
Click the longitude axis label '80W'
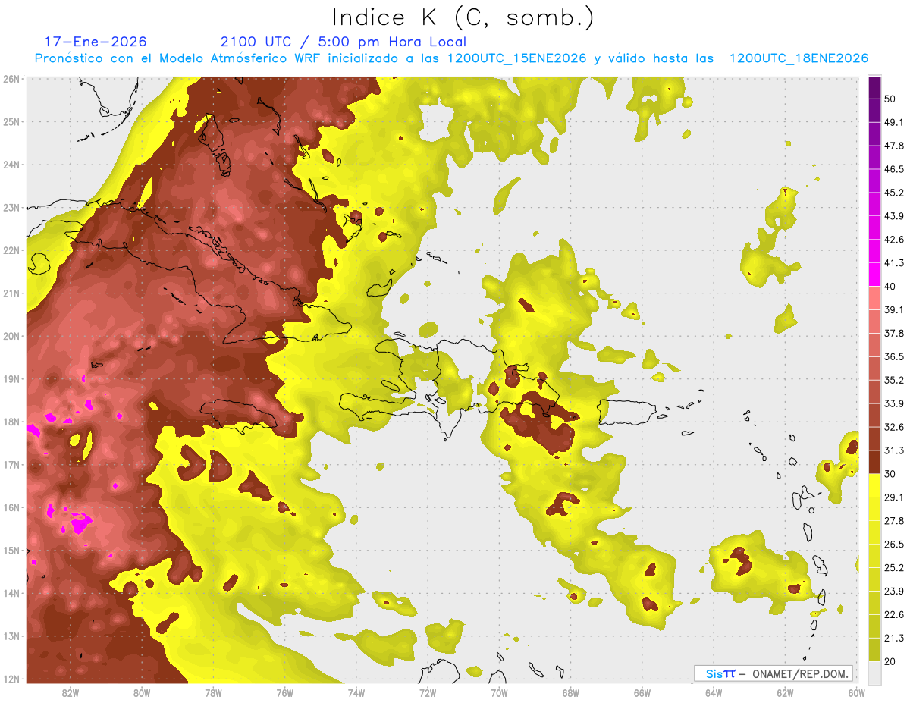(x=142, y=693)
